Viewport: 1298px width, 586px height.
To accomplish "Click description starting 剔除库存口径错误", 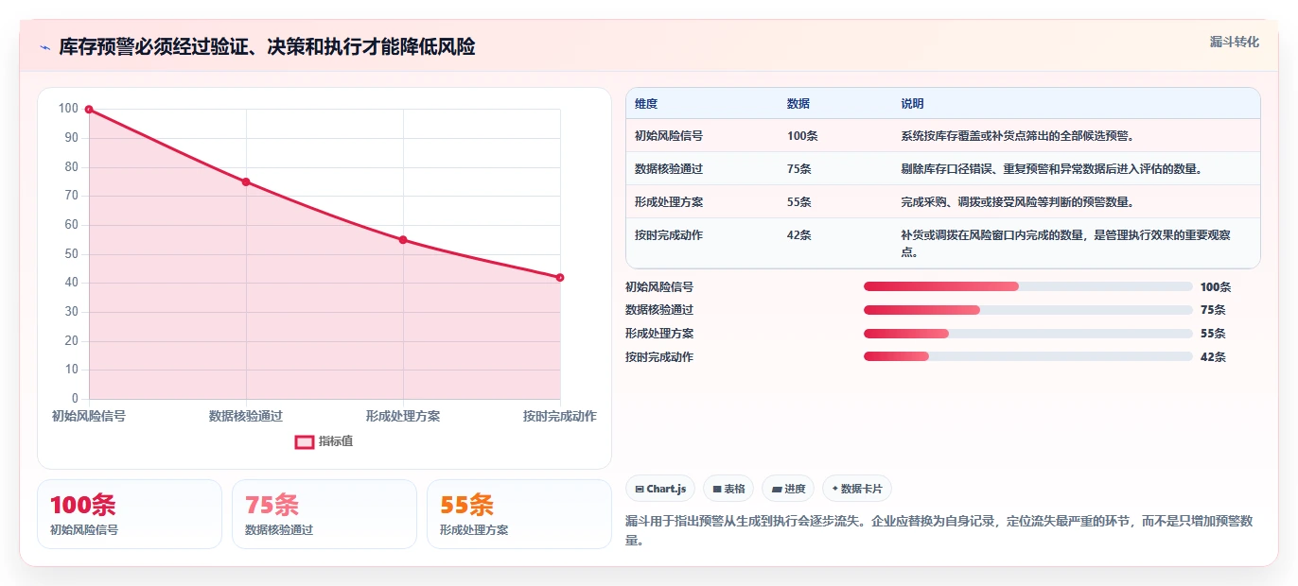I will (x=1051, y=169).
